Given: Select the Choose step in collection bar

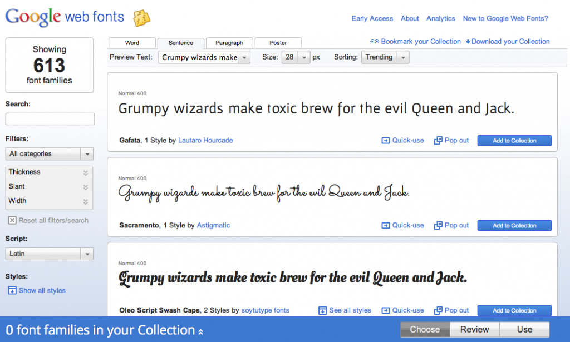Looking at the screenshot, I should [425, 330].
